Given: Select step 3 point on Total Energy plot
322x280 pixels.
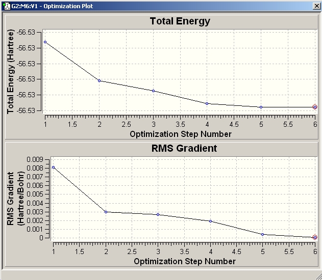Looking at the screenshot, I should point(153,91).
